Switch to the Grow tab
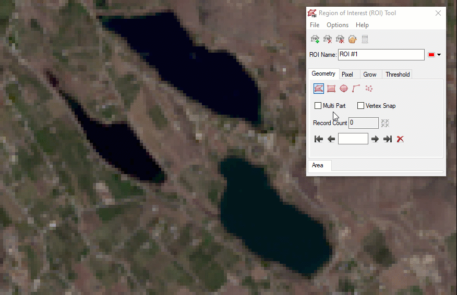Viewport: 457px width, 295px height. (x=370, y=75)
